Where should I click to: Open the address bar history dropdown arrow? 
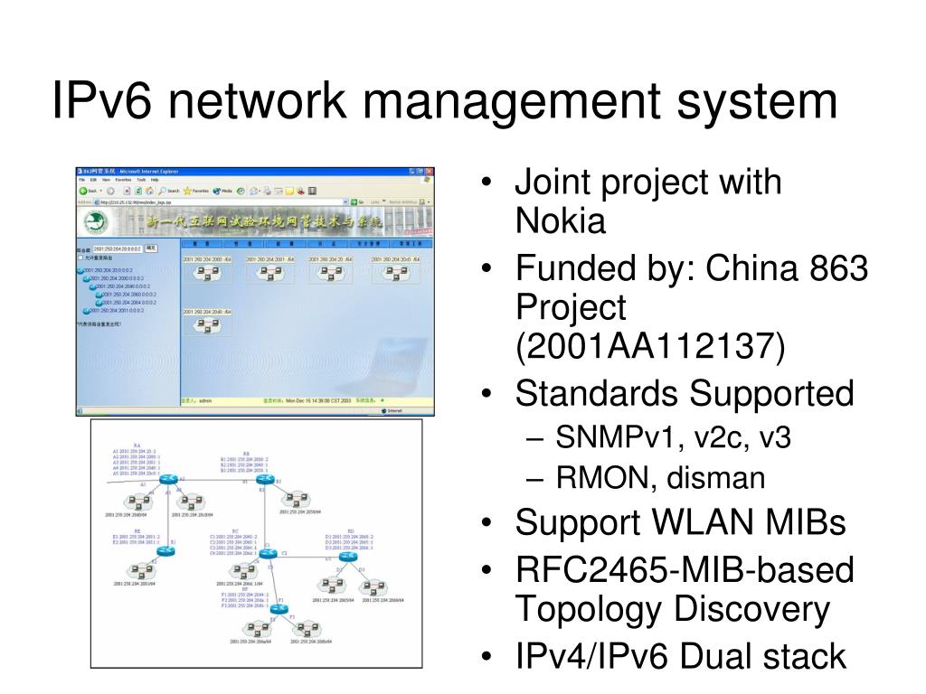point(345,202)
